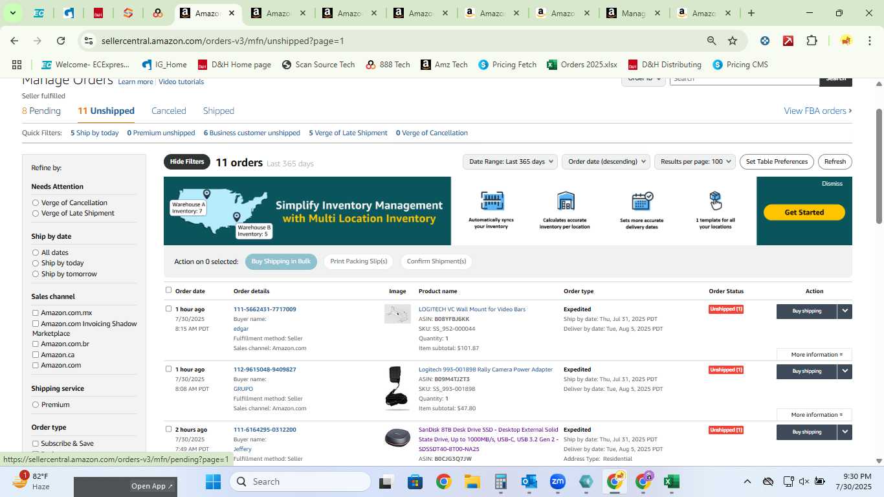Click the orders search input field
This screenshot has height=497, width=884.
744,79
